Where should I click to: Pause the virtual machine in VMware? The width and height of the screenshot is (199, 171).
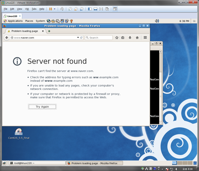[x=50, y=9]
